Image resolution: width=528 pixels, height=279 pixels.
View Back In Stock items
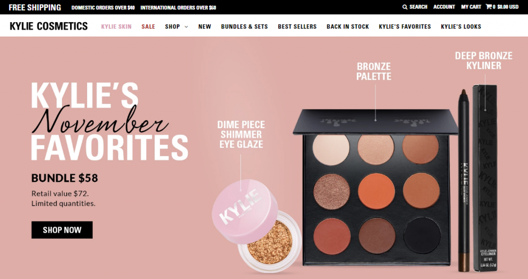[348, 27]
